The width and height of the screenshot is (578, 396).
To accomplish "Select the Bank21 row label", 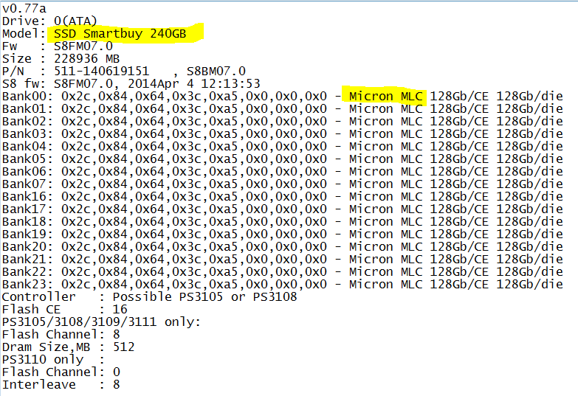I will (x=27, y=259).
